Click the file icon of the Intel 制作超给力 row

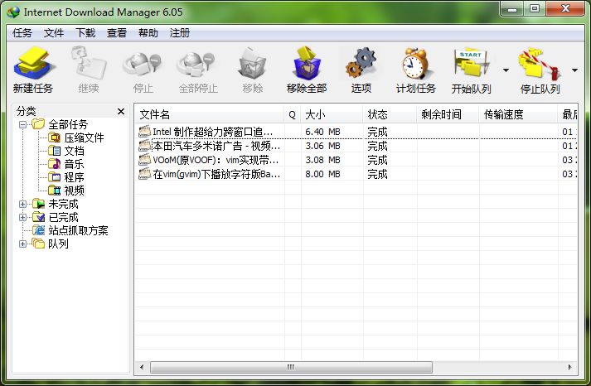(144, 132)
